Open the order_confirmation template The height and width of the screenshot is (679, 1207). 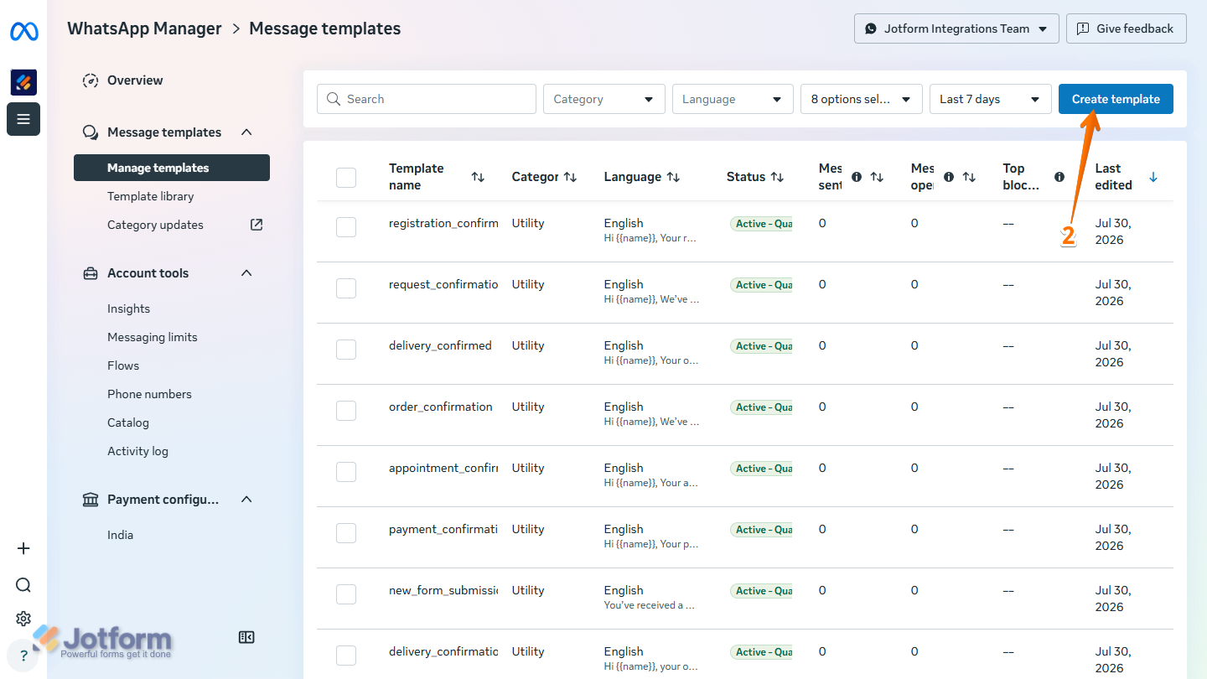441,407
